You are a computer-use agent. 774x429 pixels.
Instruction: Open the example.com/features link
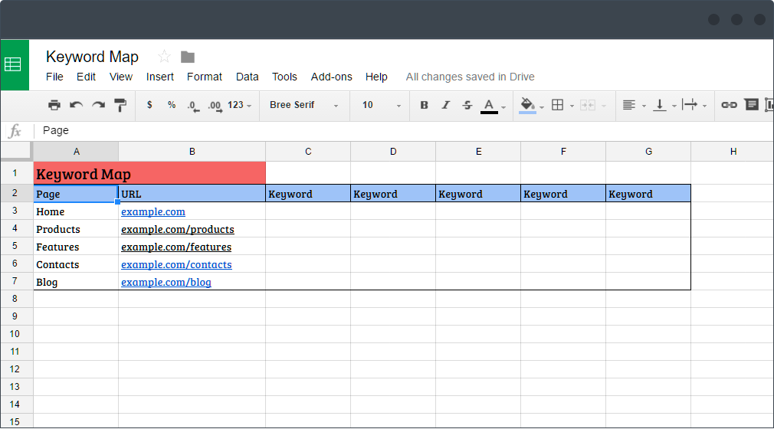point(176,247)
